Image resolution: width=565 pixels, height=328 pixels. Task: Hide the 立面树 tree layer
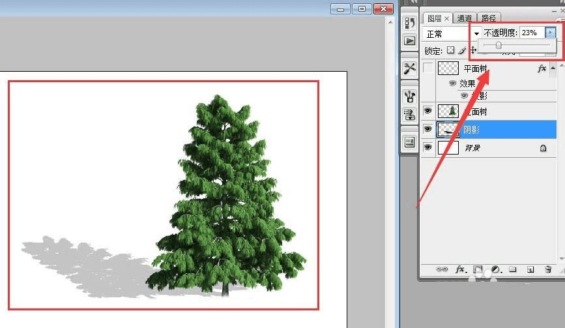click(x=427, y=111)
